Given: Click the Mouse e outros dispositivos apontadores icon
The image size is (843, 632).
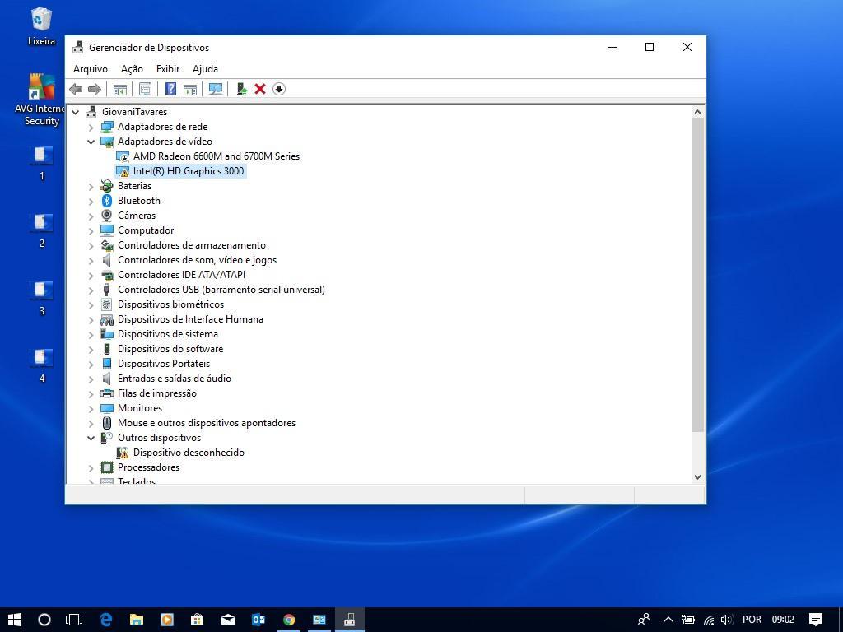Looking at the screenshot, I should [107, 423].
